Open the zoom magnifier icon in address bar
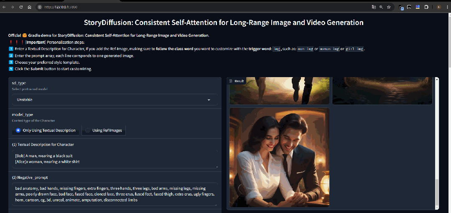The height and width of the screenshot is (213, 451). (x=381, y=7)
